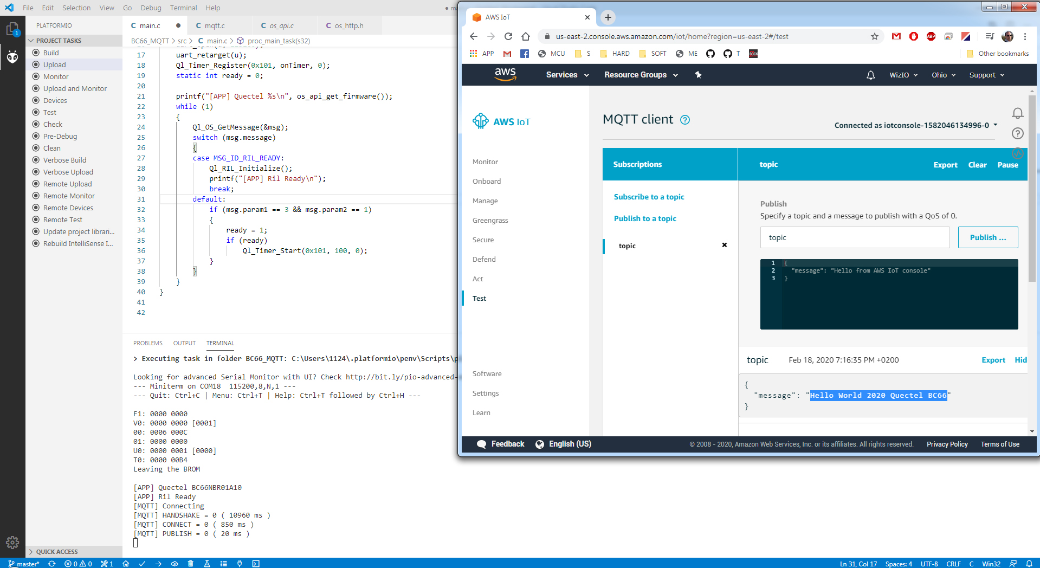Switch to the OUTPUT panel tab
This screenshot has width=1040, height=568.
(184, 343)
